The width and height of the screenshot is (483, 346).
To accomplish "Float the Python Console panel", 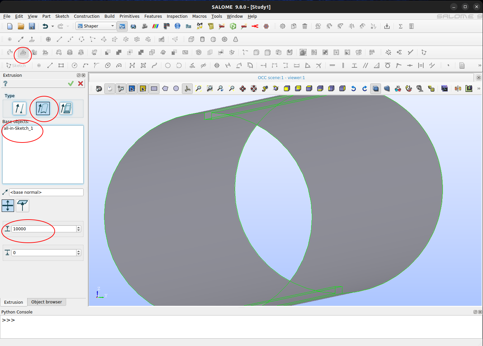I will 475,312.
